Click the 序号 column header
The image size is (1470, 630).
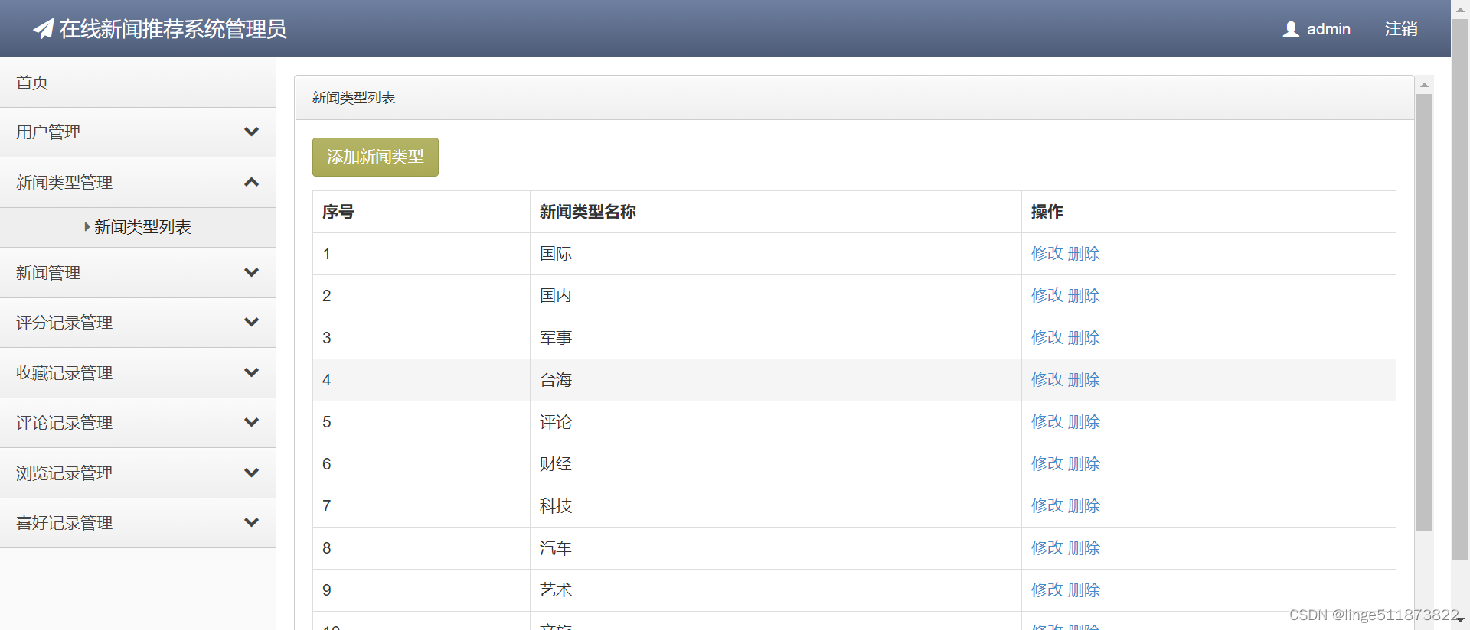(x=421, y=212)
